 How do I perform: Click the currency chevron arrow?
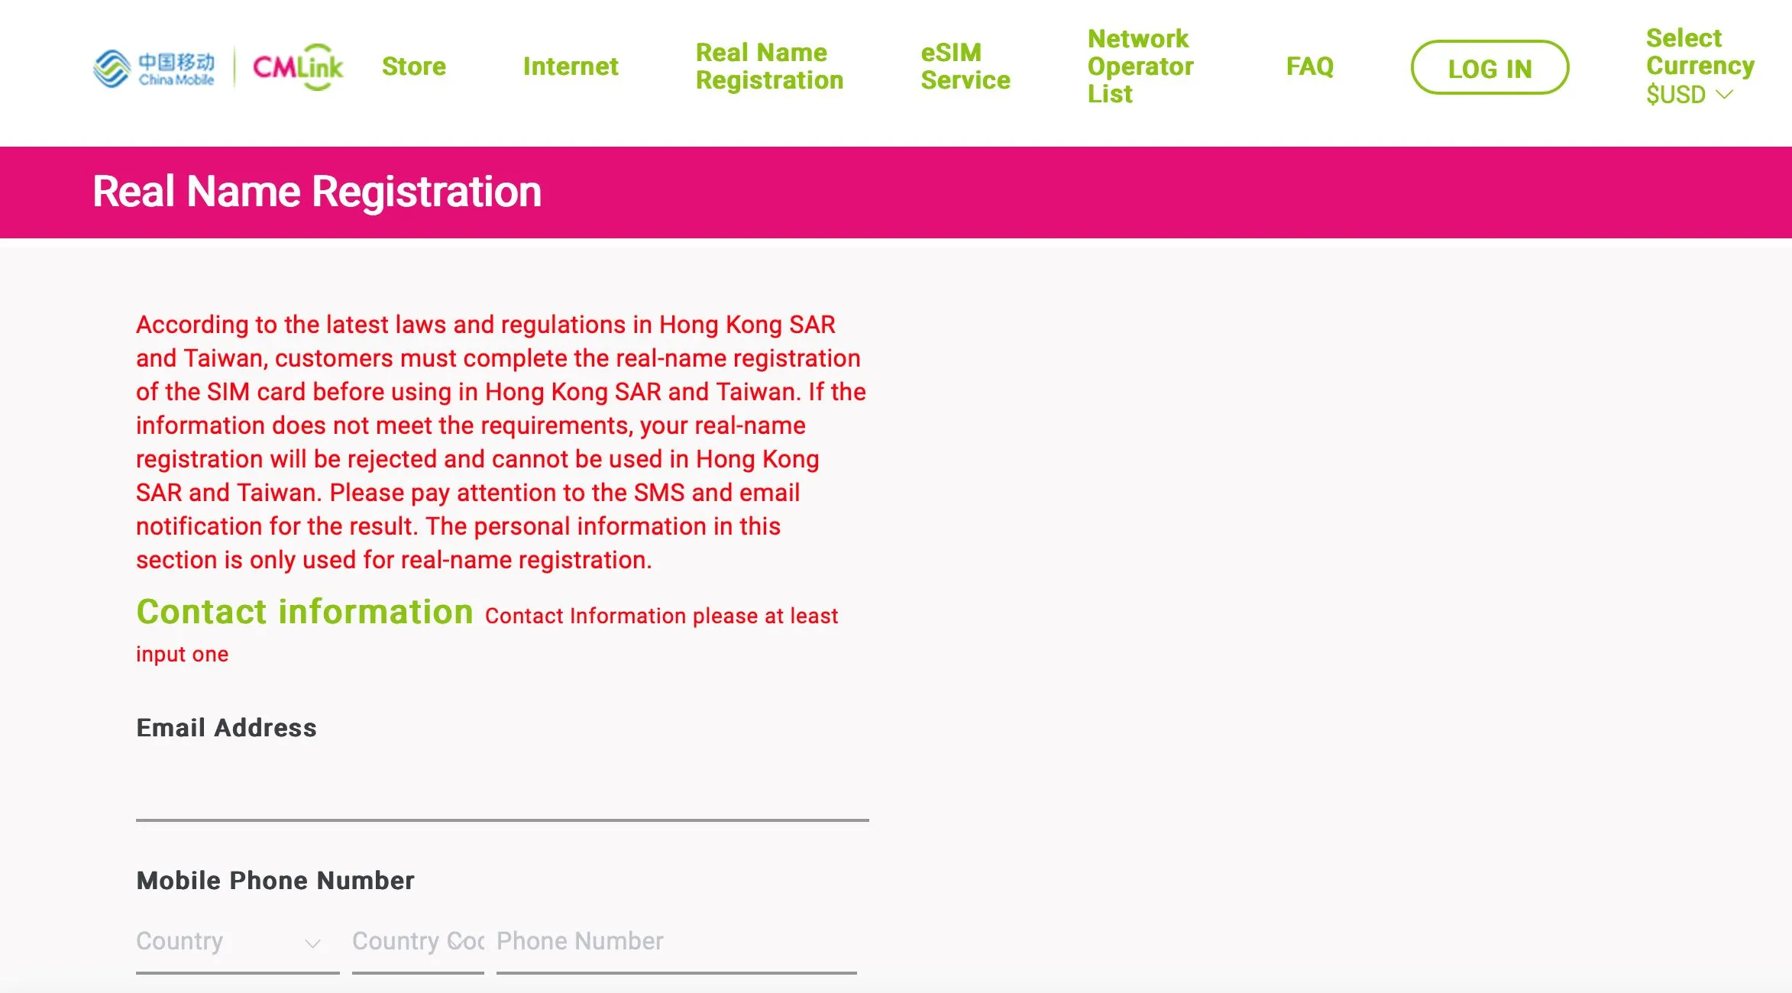click(1724, 95)
